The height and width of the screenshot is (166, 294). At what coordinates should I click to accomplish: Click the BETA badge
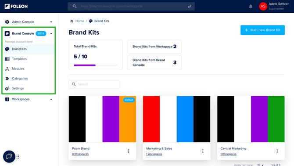point(41,33)
